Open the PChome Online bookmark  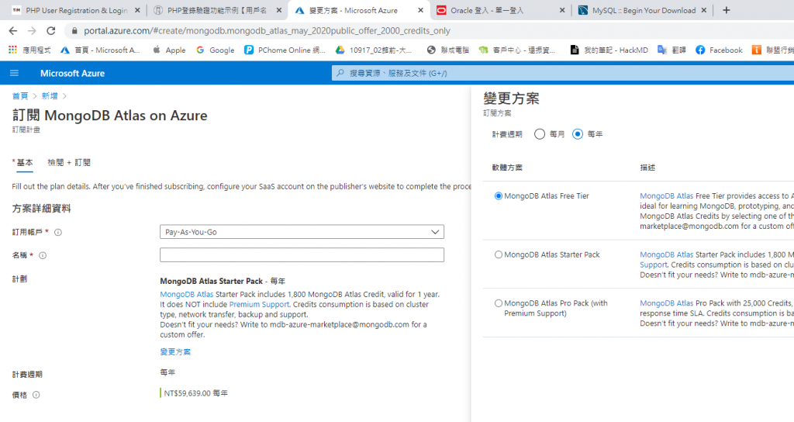coord(285,50)
